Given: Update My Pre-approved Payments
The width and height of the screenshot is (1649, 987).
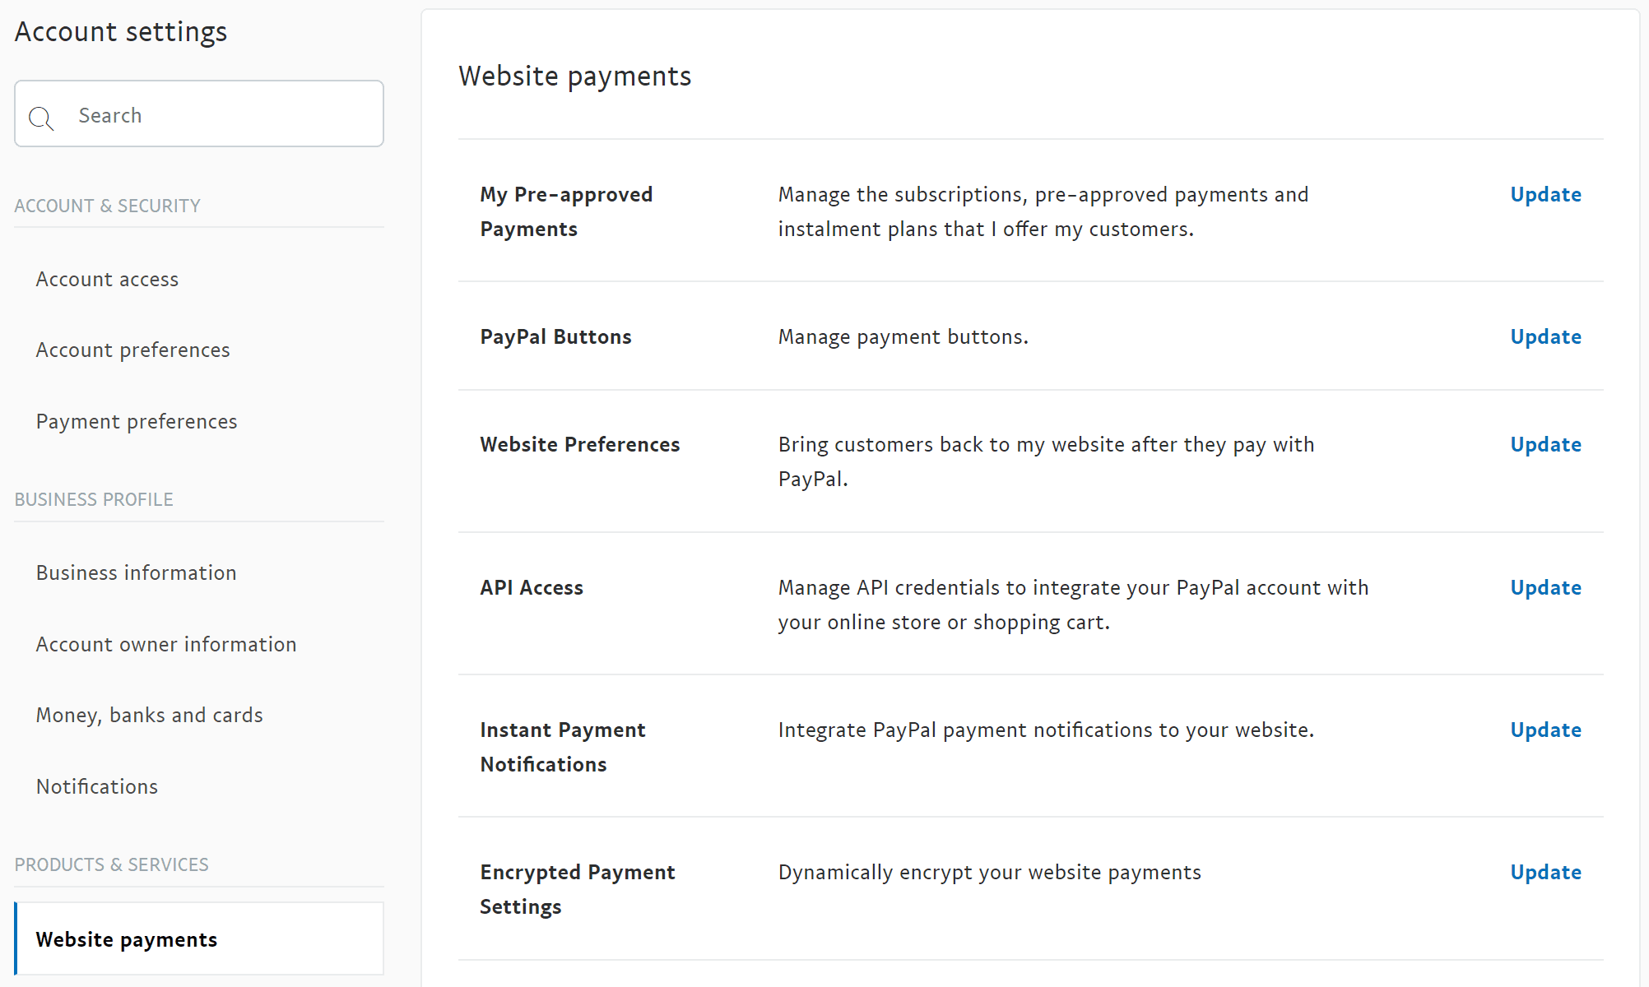Looking at the screenshot, I should pos(1545,195).
